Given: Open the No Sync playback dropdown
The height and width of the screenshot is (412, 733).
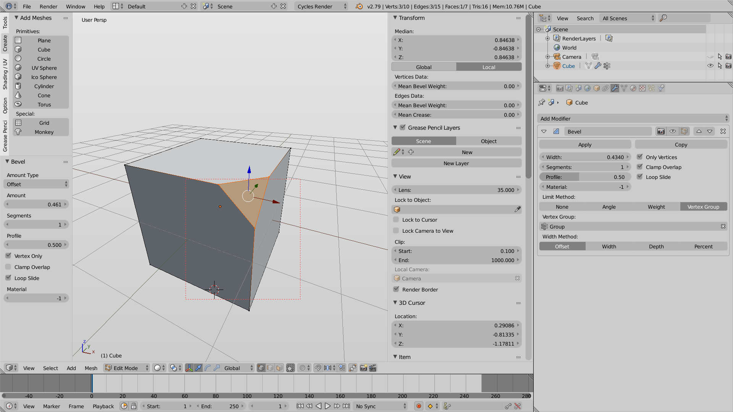Looking at the screenshot, I should (381, 406).
